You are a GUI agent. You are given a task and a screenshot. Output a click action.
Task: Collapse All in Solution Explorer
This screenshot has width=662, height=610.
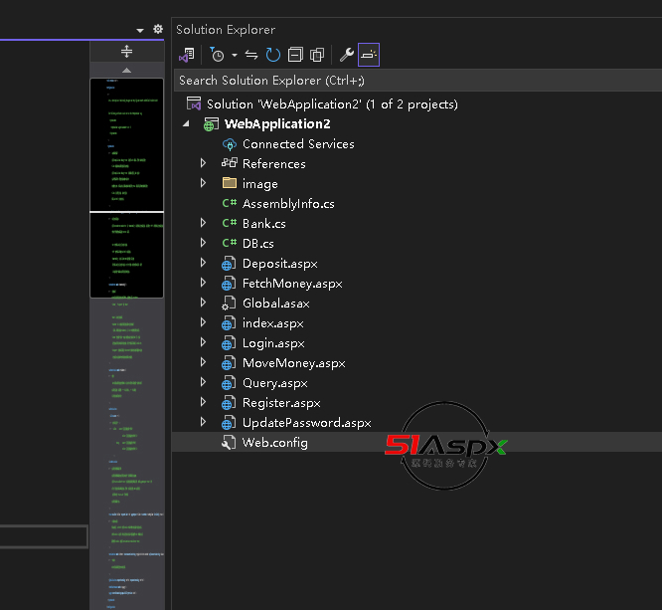point(295,55)
